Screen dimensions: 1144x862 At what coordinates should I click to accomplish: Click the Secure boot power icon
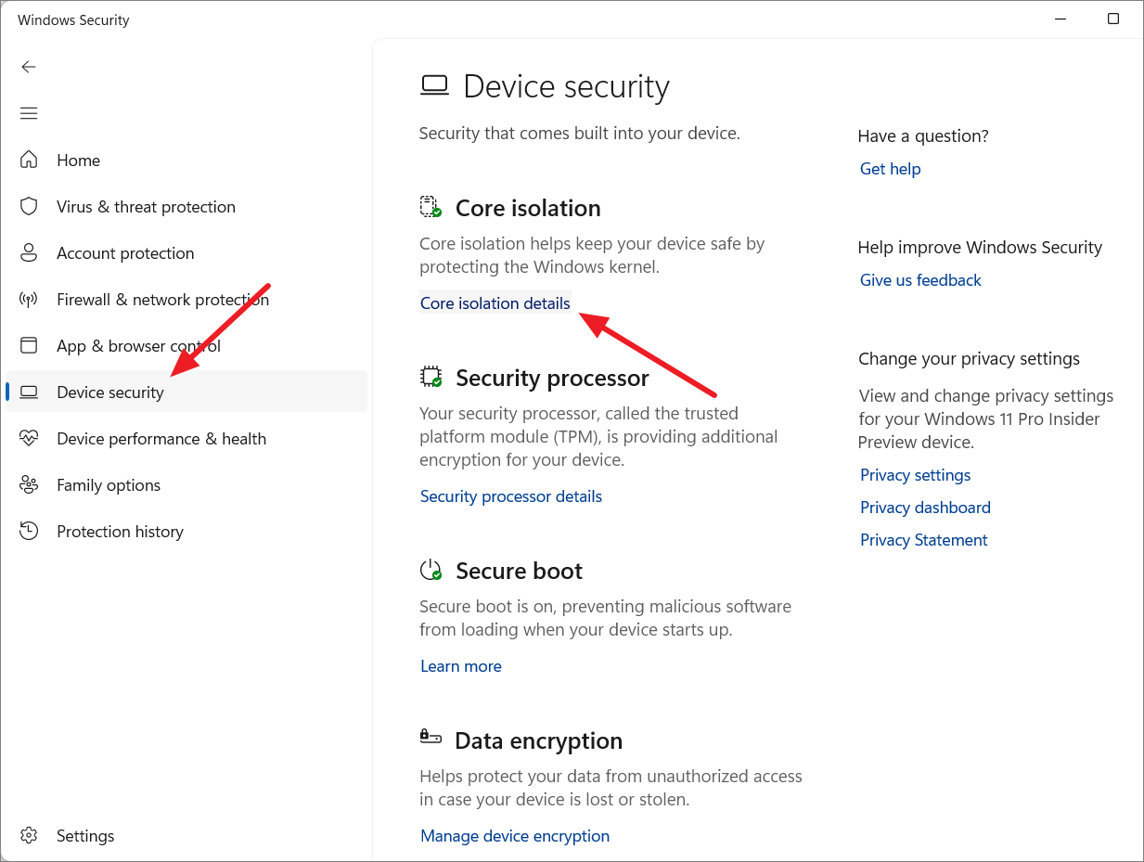coord(431,569)
